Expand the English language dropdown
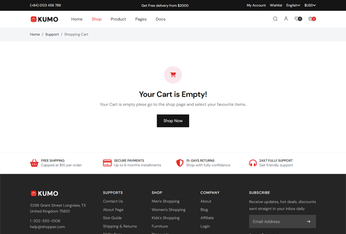 coord(293,5)
